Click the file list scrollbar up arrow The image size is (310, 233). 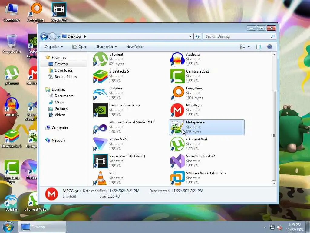274,54
